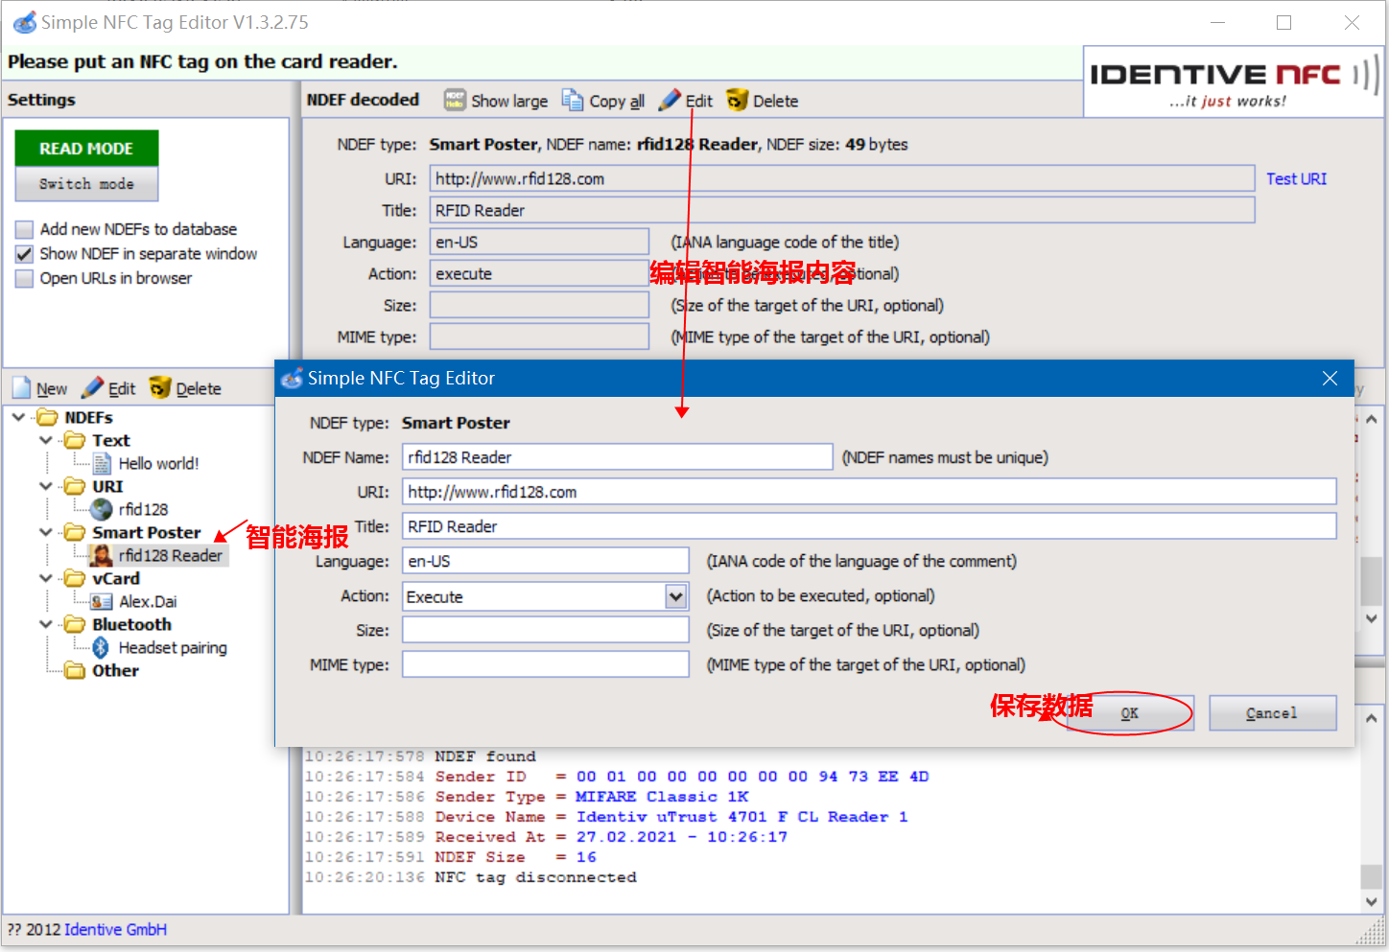Click the URI folder icon

click(x=75, y=486)
